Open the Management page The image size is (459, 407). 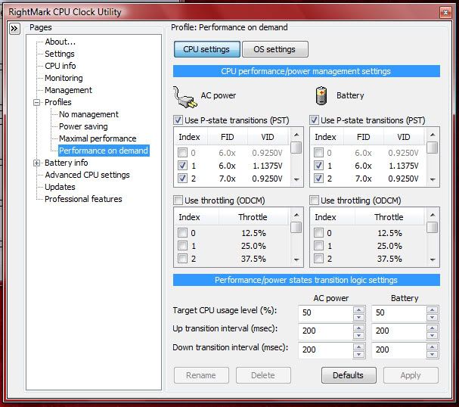pyautogui.click(x=68, y=90)
